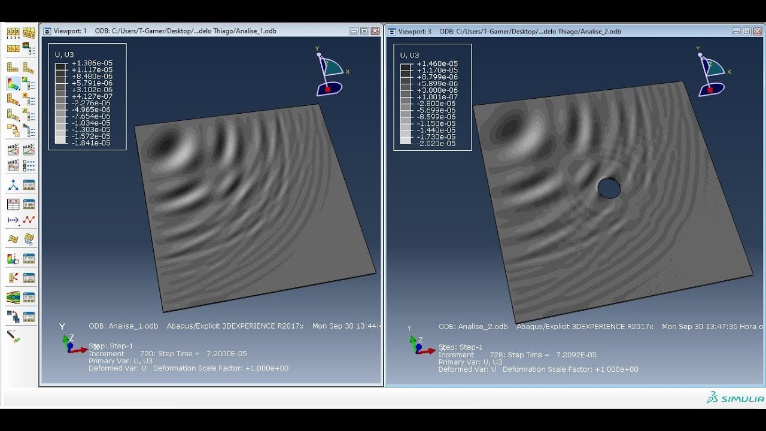Click the tilted numbered tiles icon at toolbox top-right
This screenshot has width=766, height=431.
coord(28,32)
